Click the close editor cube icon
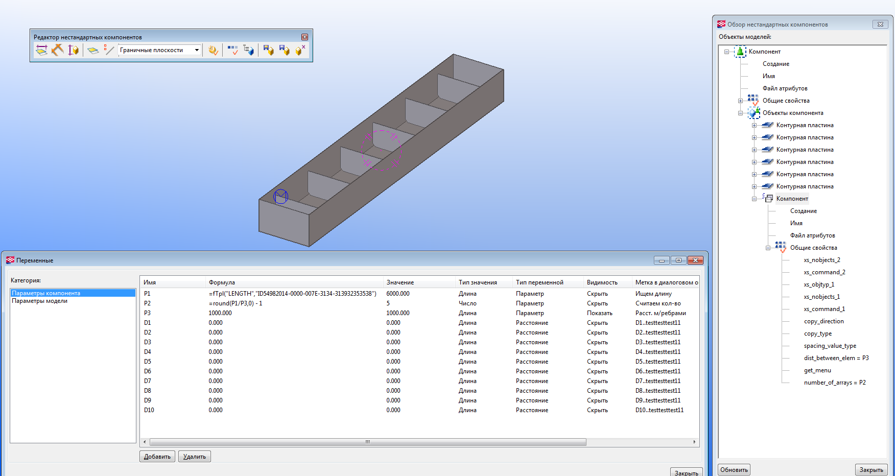The height and width of the screenshot is (476, 895). [x=300, y=50]
